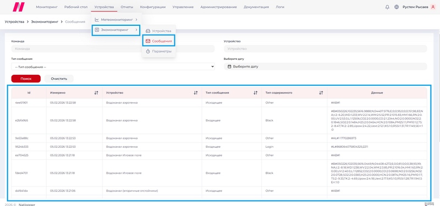Viewport: 440px width, 206px height.
Task: Open the Выберите дату date picker
Action: pos(325,66)
